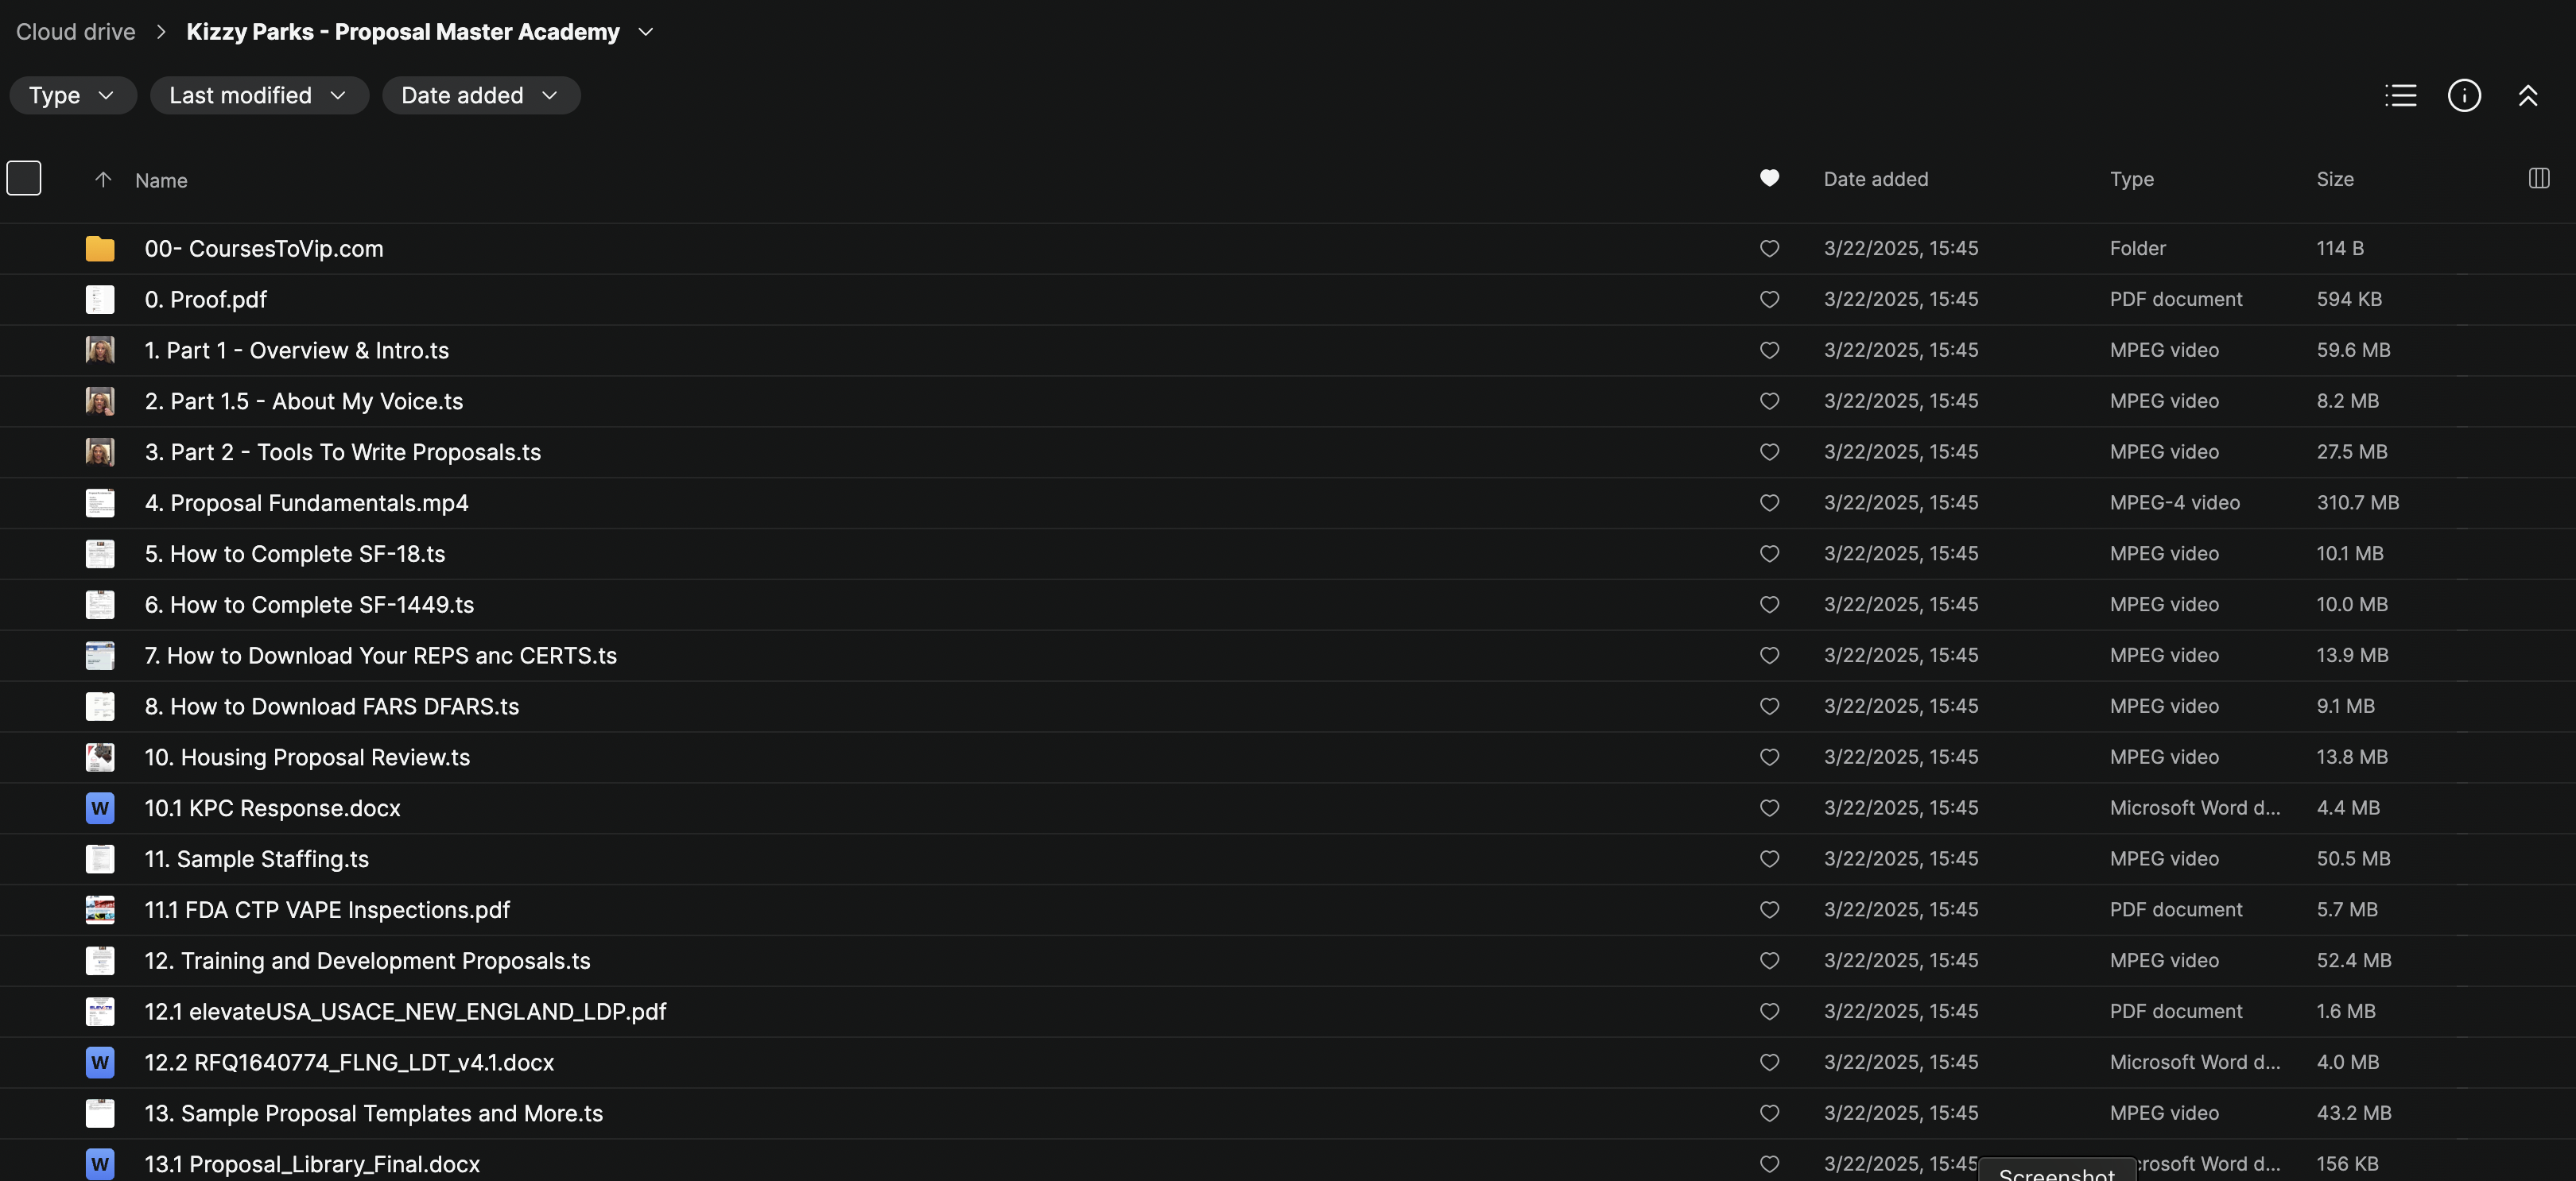Viewport: 2576px width, 1181px height.
Task: Open thumbnail of 1. Part 1 - Overview & Intro.ts
Action: click(x=100, y=350)
